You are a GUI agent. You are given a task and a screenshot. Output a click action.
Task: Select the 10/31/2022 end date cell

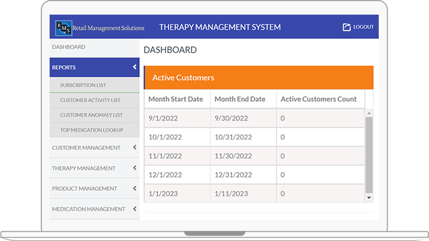243,137
